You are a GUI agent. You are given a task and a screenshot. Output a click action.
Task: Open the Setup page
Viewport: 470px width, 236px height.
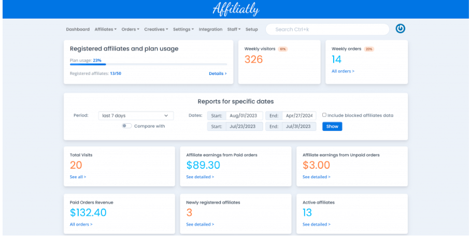pyautogui.click(x=252, y=30)
